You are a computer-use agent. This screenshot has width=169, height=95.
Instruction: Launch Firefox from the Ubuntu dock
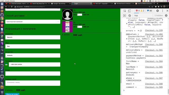pos(2,22)
